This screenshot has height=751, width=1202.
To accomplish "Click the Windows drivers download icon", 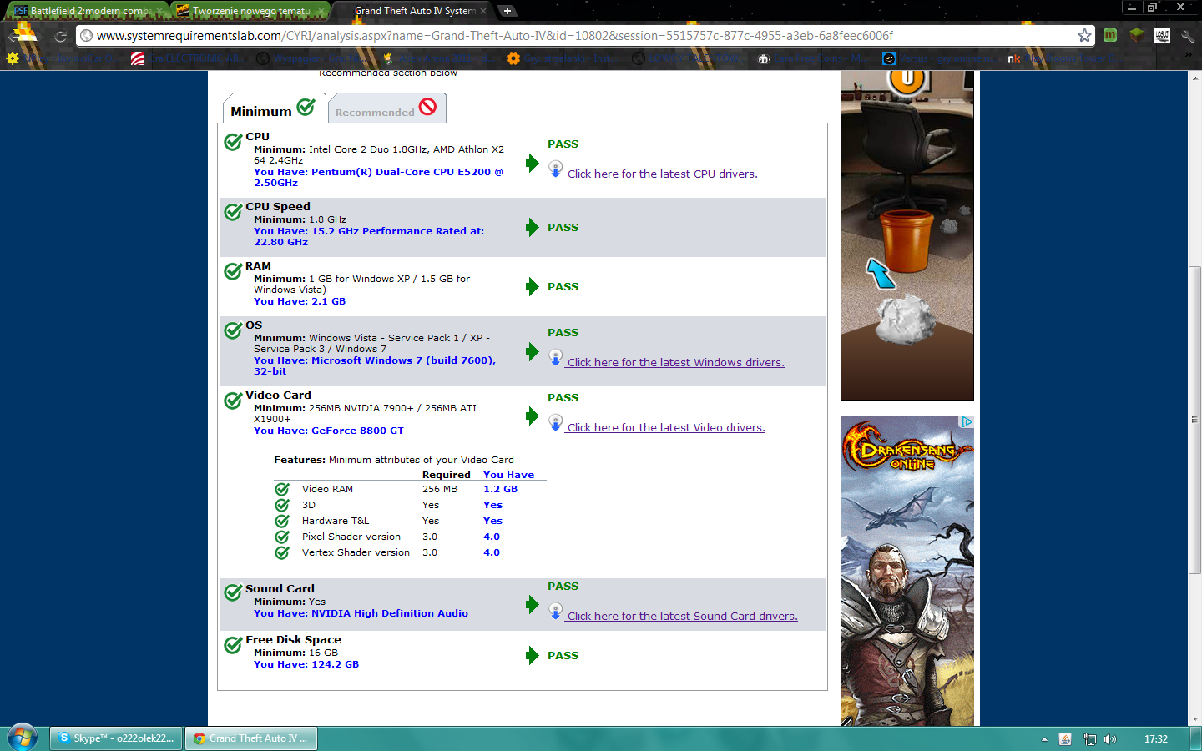I will tap(556, 357).
